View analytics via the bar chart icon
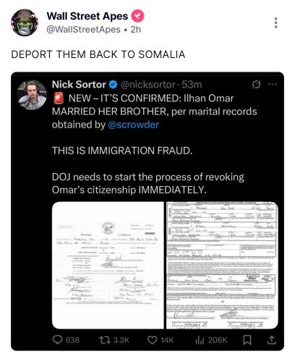 click(x=200, y=340)
